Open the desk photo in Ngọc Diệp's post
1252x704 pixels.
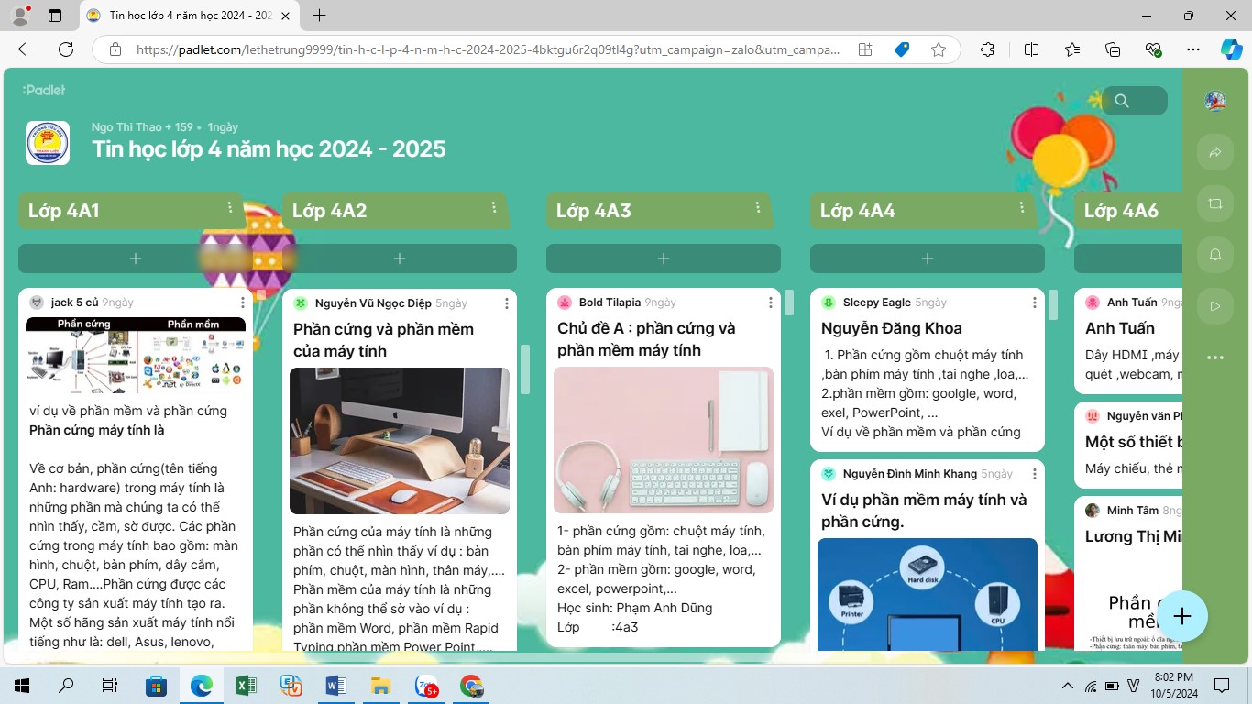pyautogui.click(x=400, y=441)
